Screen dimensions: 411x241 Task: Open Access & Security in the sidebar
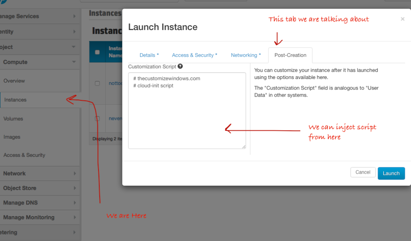tap(24, 155)
